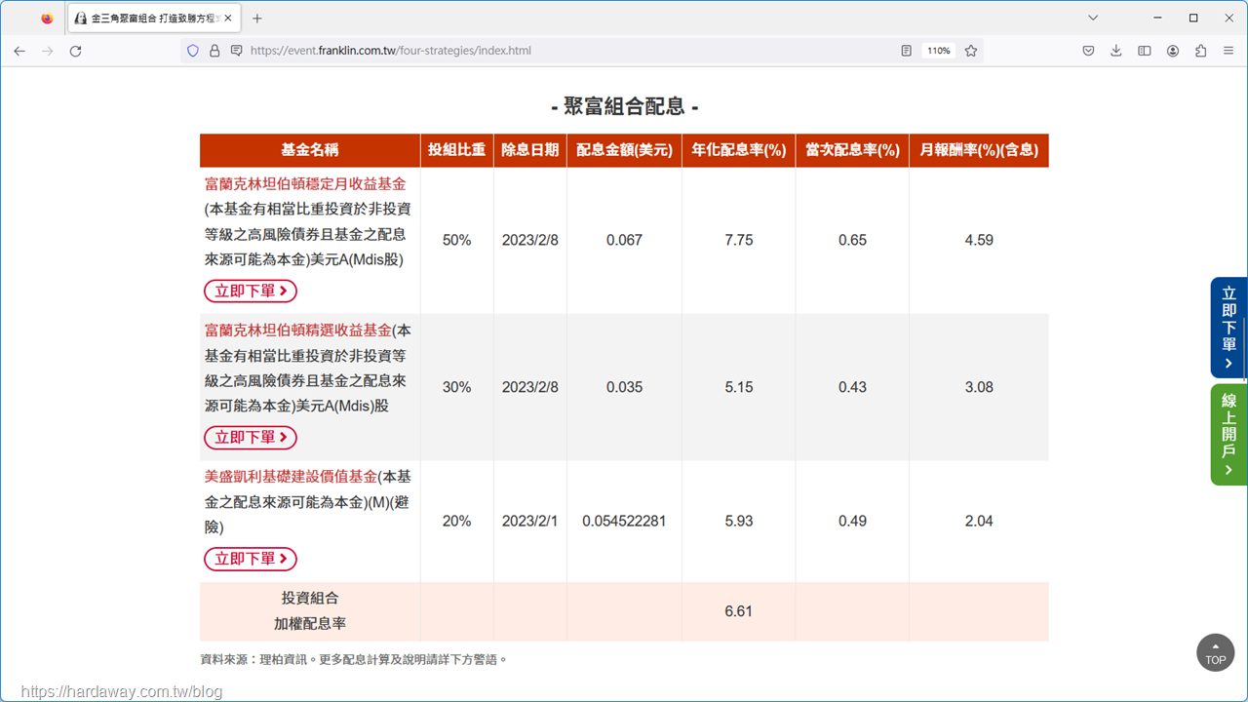Reload the current page
Viewport: 1248px width, 702px height.
[75, 51]
